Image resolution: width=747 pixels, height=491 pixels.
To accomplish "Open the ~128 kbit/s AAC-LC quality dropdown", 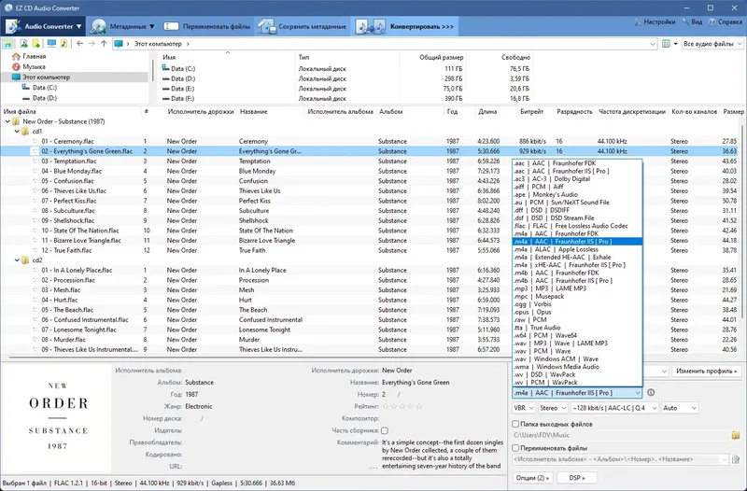I will point(614,408).
